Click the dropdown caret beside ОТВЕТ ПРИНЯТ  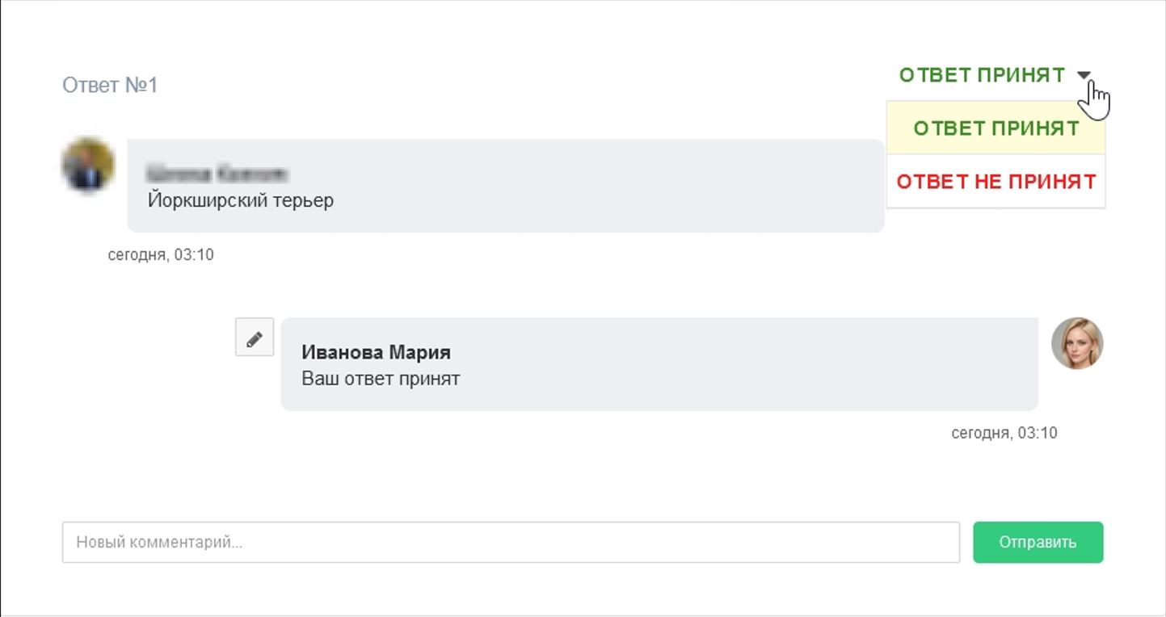pos(1084,75)
